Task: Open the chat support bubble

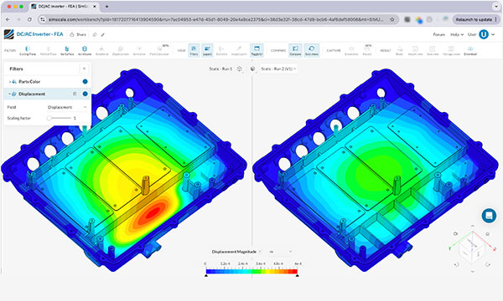Action: (x=489, y=215)
